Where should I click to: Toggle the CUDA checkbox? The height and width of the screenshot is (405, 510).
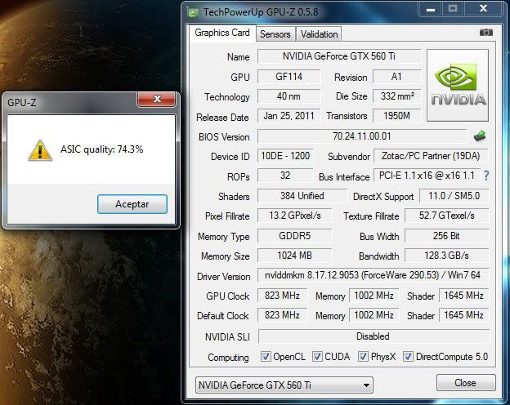click(318, 357)
